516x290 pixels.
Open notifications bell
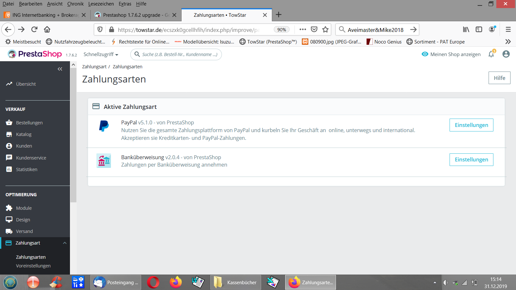tap(491, 54)
